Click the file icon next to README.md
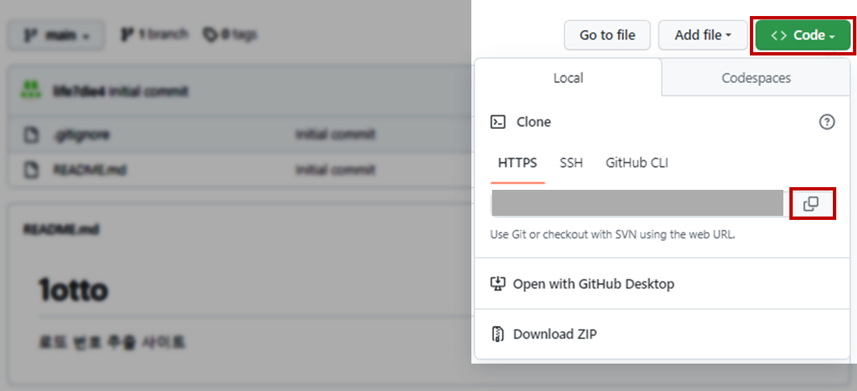The image size is (857, 391). click(x=31, y=170)
